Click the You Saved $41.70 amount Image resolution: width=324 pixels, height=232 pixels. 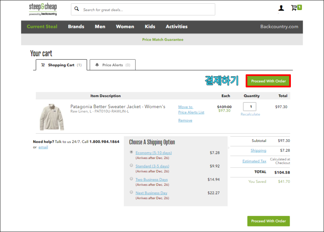click(284, 182)
